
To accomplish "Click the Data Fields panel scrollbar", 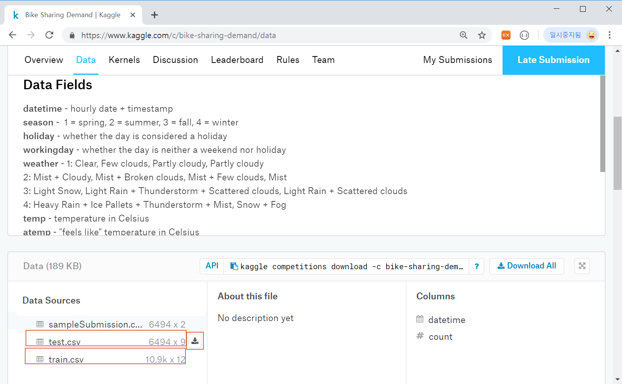I will coord(603,124).
